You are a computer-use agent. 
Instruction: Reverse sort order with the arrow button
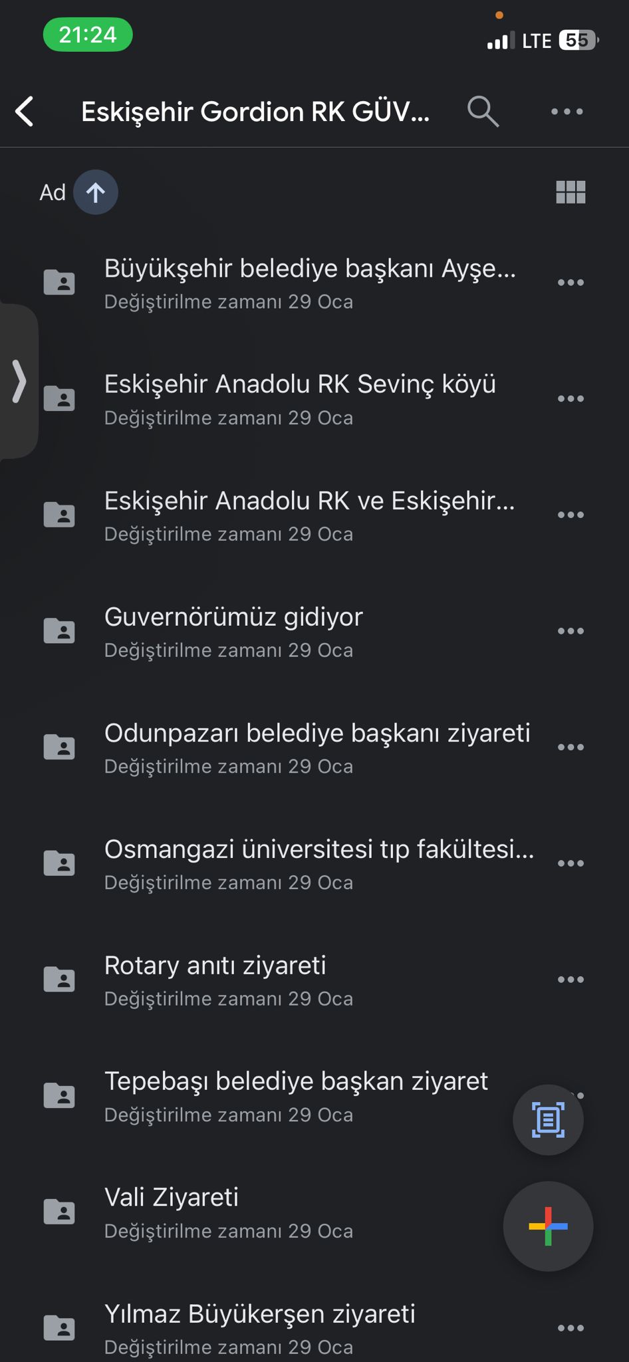coord(96,192)
